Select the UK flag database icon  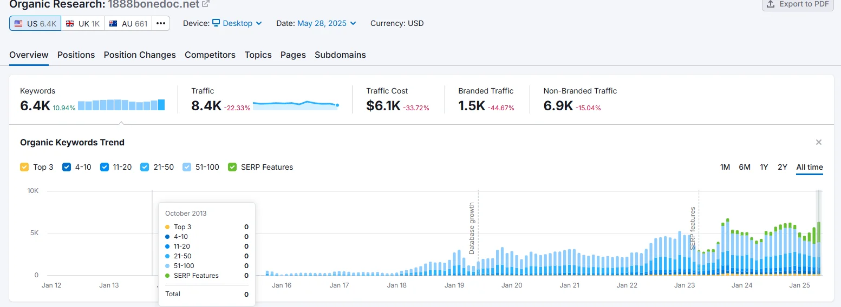click(x=70, y=24)
